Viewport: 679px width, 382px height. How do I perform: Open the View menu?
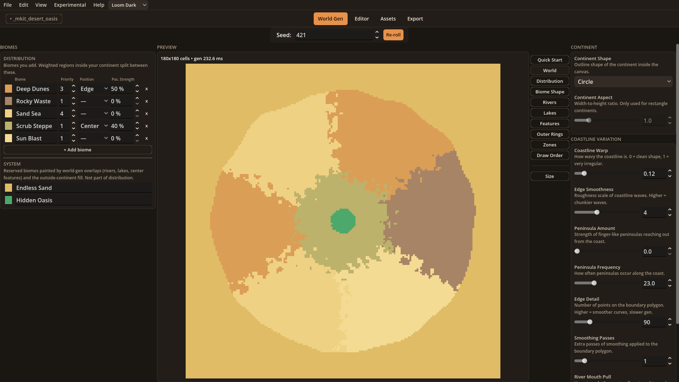coord(41,5)
